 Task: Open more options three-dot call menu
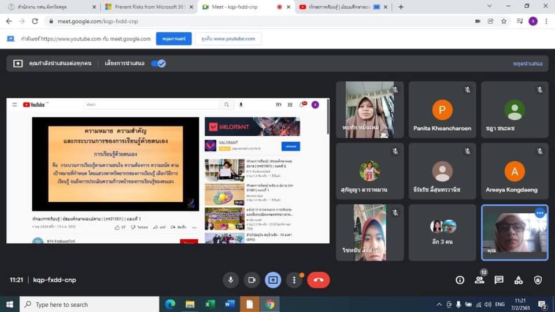pyautogui.click(x=295, y=280)
